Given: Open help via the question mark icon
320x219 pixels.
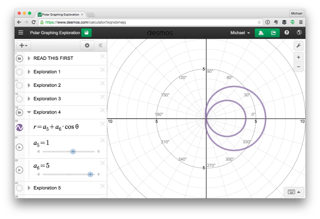Looking at the screenshot, I should point(287,32).
